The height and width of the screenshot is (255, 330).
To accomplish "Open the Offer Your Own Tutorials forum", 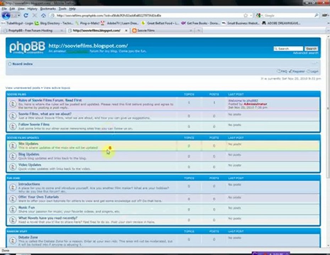I will click(x=39, y=197).
